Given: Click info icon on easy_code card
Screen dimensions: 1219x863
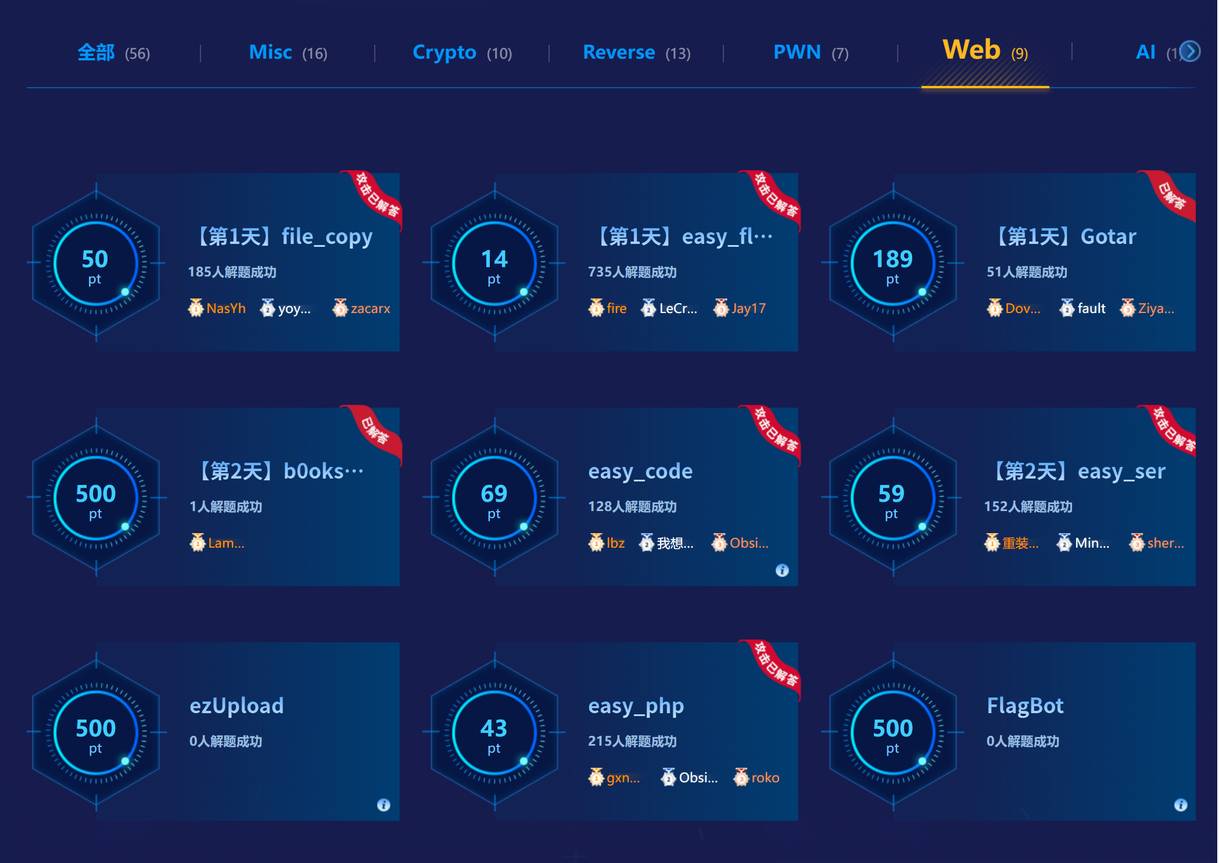Looking at the screenshot, I should [x=782, y=570].
